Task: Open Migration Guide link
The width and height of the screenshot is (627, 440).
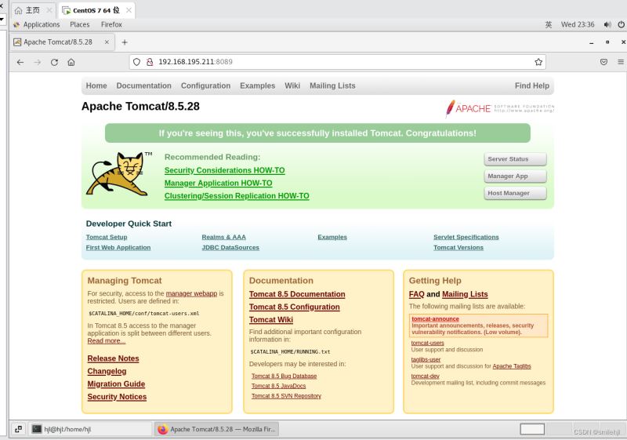Action: 116,384
